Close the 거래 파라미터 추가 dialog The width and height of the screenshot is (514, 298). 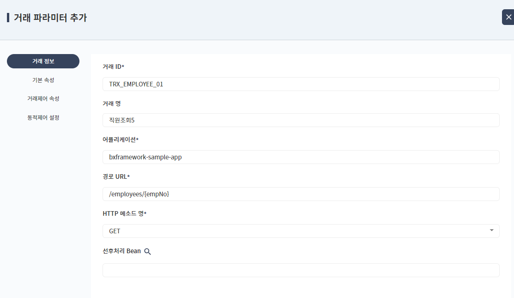tap(508, 17)
